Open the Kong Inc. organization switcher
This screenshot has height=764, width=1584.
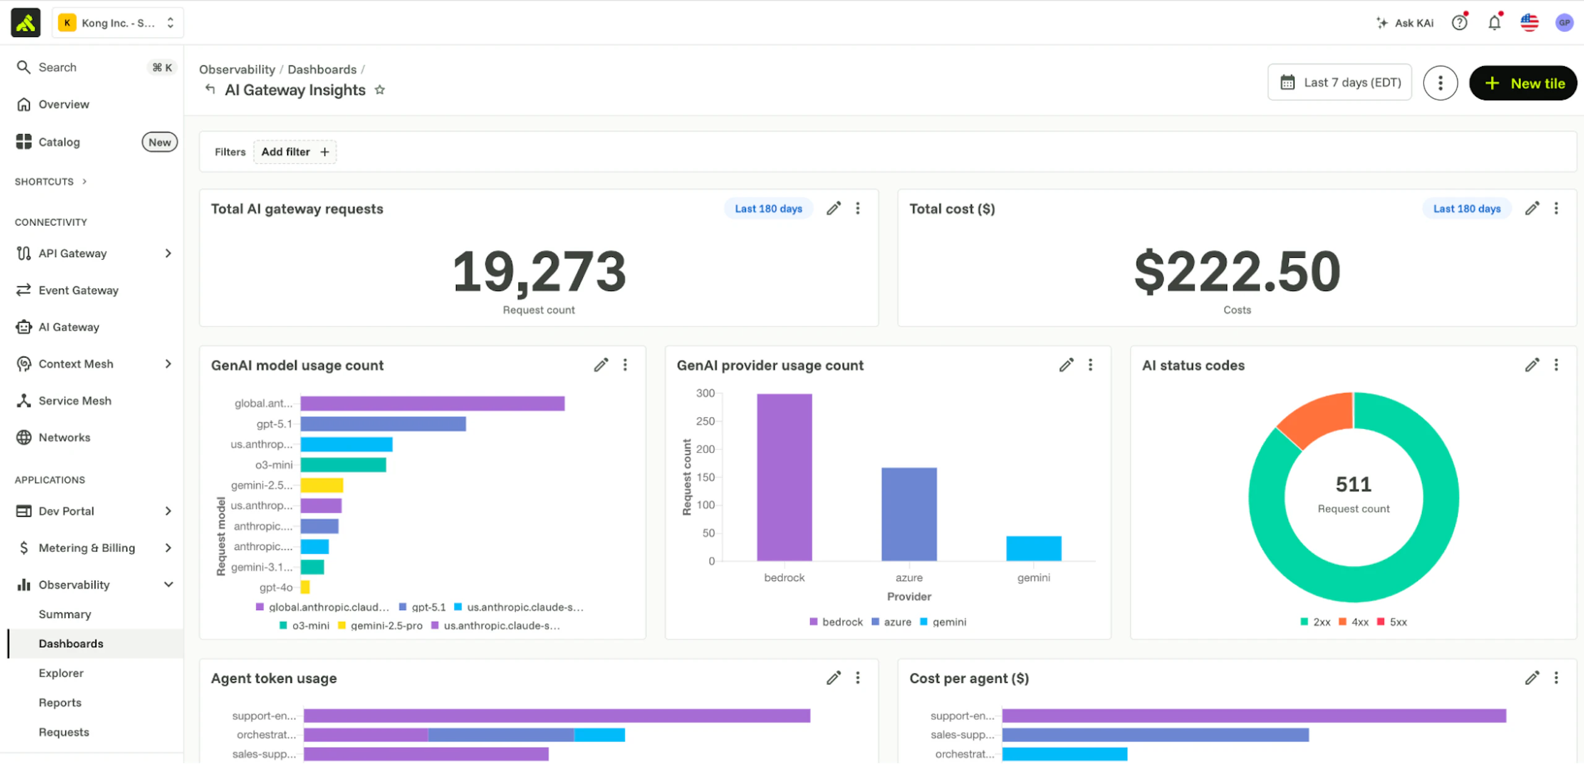pyautogui.click(x=118, y=23)
